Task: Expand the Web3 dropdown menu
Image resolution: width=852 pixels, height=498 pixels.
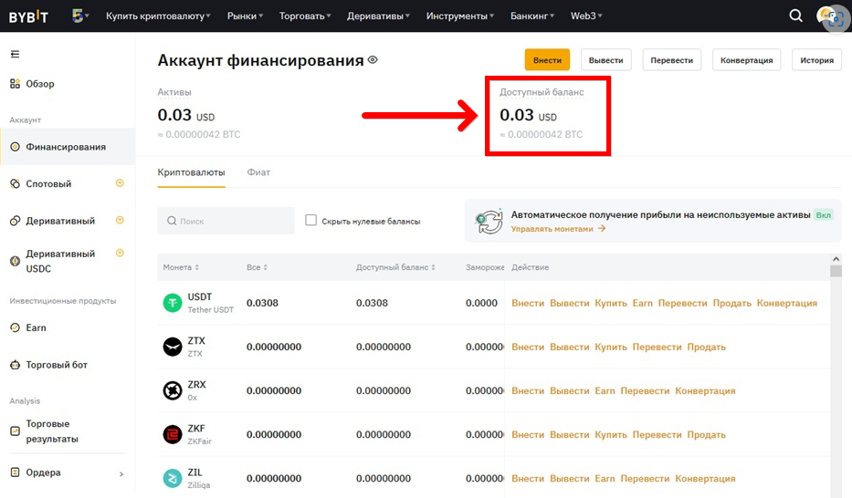Action: click(586, 16)
